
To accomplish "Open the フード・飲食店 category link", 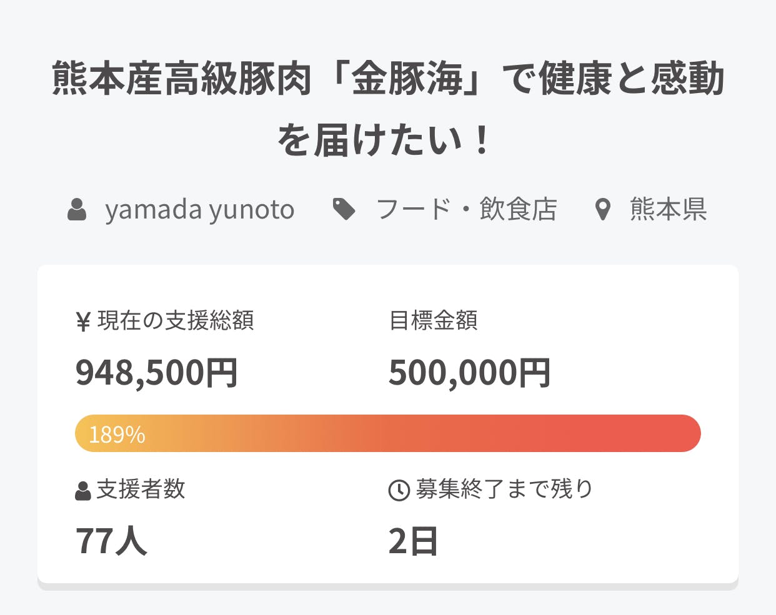I will (466, 210).
